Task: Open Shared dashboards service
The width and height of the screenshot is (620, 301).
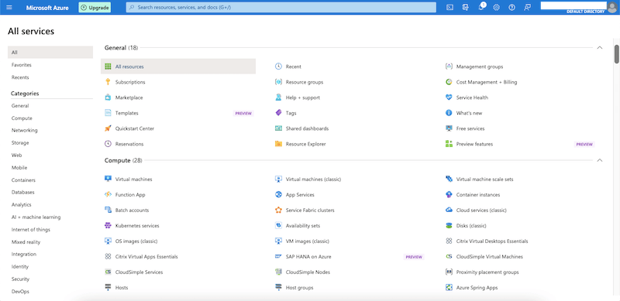Action: (x=307, y=128)
